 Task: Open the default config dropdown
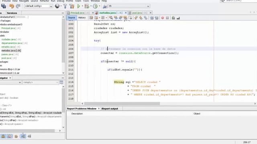[x=39, y=6]
